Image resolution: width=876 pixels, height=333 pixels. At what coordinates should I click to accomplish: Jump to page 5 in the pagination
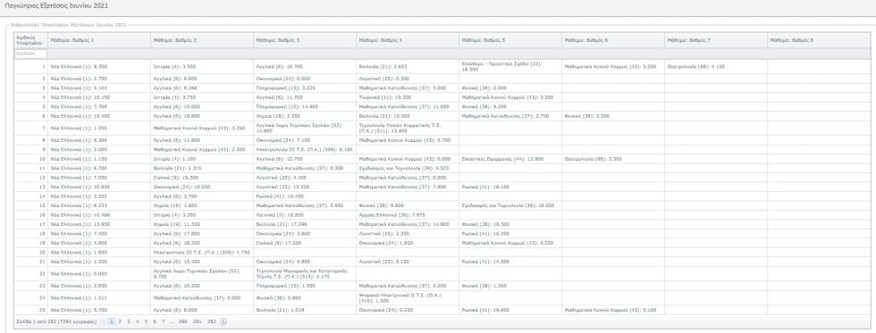[x=146, y=321]
